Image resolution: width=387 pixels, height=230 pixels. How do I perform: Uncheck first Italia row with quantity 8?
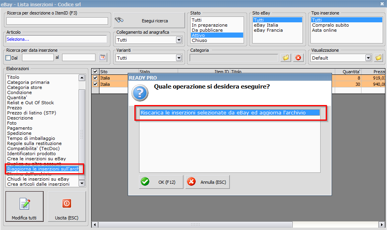[x=95, y=78]
